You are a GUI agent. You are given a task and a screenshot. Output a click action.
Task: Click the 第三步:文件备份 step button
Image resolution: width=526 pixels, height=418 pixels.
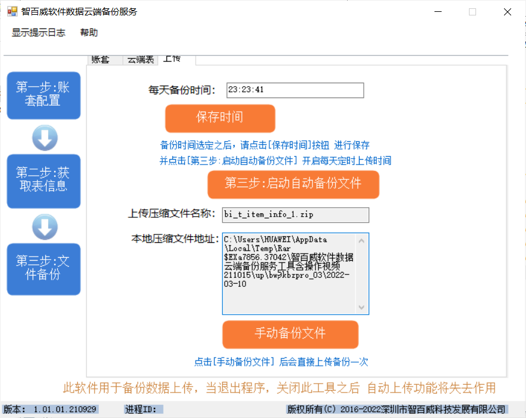43,268
